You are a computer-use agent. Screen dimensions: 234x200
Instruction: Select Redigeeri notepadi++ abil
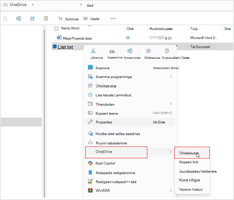130,182
